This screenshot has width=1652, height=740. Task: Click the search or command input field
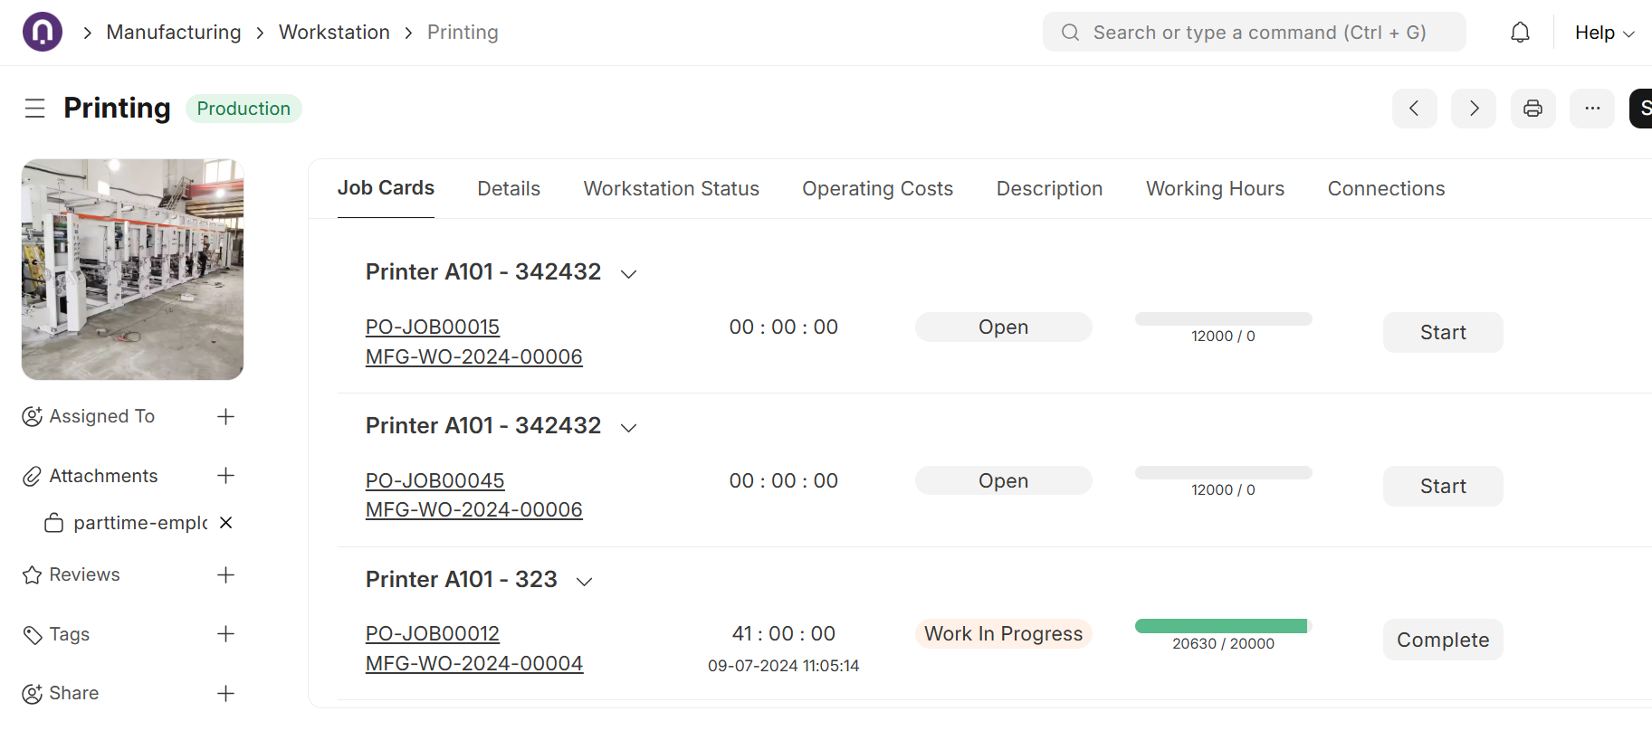[1258, 33]
